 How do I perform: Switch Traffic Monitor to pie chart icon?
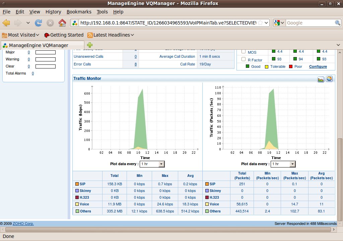click(x=329, y=79)
